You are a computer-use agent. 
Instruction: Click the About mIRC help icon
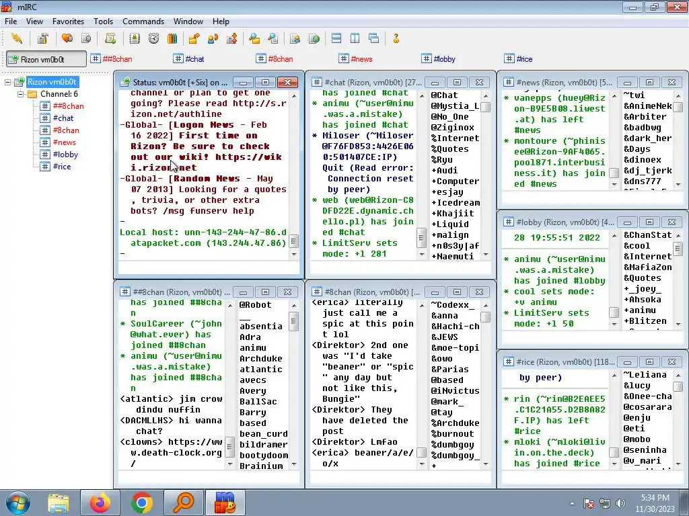coord(396,38)
